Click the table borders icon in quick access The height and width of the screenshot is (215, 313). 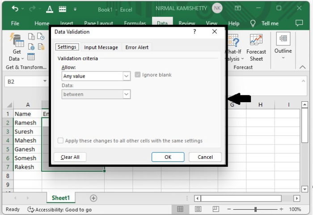tap(63, 9)
